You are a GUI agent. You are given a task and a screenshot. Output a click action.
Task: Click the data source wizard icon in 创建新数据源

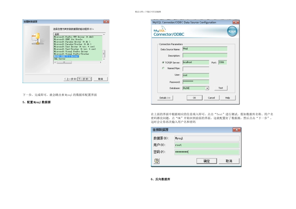[37, 39]
